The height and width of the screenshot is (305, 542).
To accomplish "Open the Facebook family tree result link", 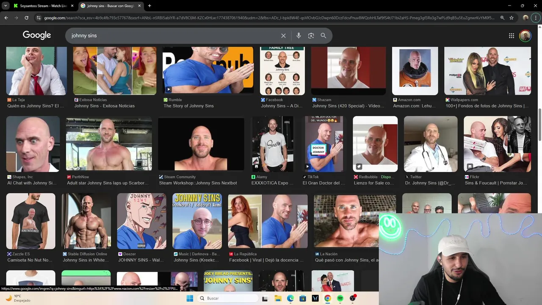I will click(282, 106).
